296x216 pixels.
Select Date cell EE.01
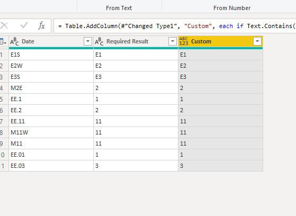51,155
